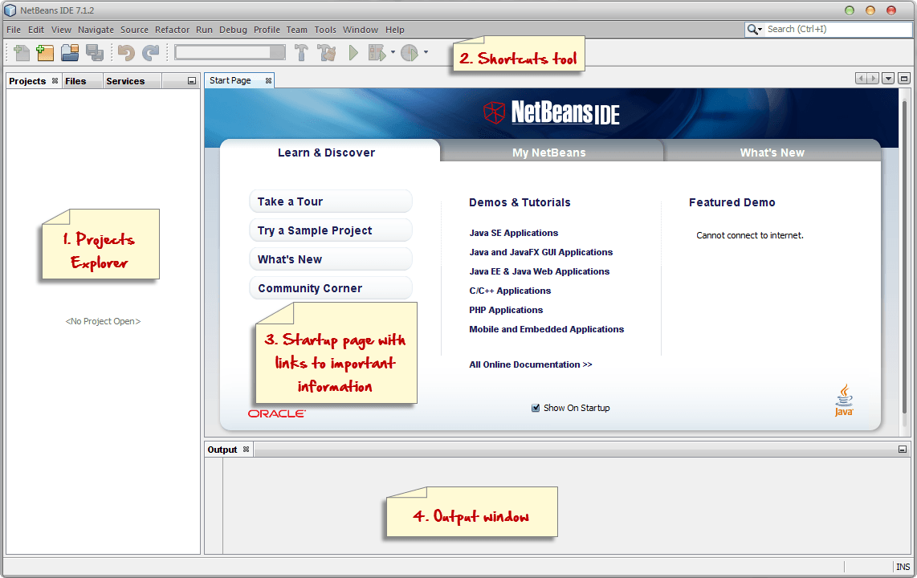Switch to the Services tab
Screen dimensions: 917x578
pos(125,81)
